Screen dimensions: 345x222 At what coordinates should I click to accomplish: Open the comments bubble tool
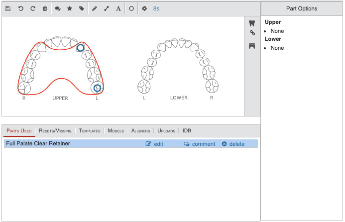click(x=58, y=8)
